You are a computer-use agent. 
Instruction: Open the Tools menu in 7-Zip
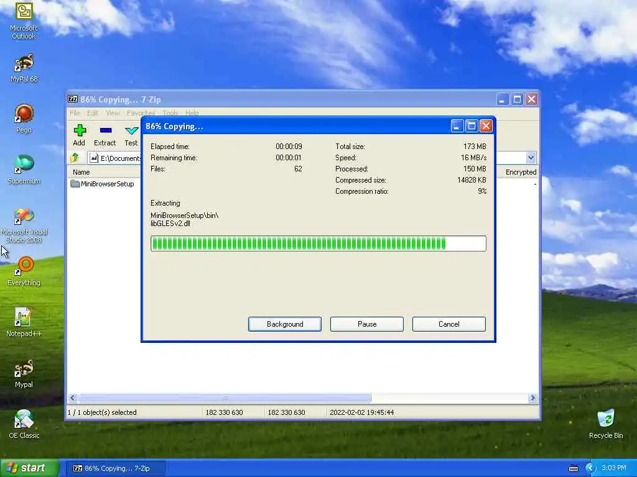170,113
